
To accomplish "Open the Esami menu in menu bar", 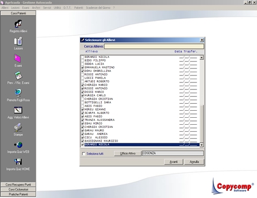I will tap(26, 7).
